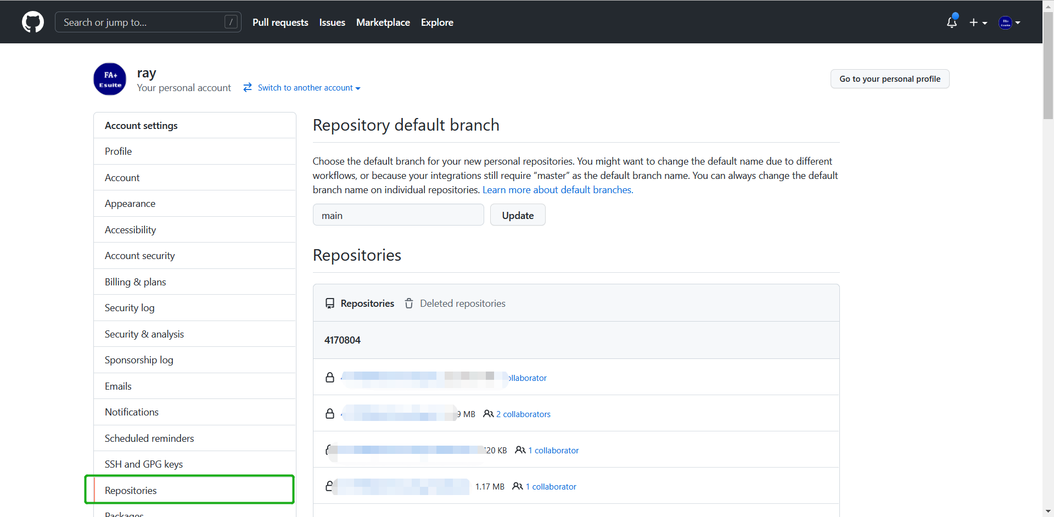This screenshot has width=1054, height=517.
Task: Open the user avatar menu in header
Action: click(x=1010, y=23)
